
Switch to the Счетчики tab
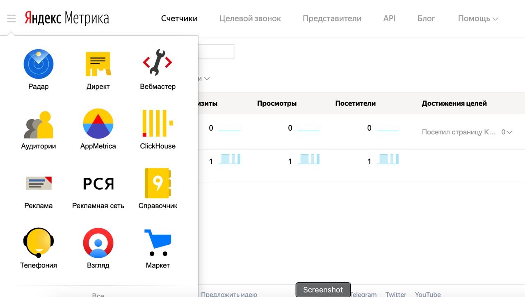tap(179, 18)
